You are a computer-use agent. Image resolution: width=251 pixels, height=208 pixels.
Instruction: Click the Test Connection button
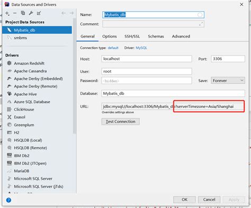pyautogui.click(x=121, y=122)
